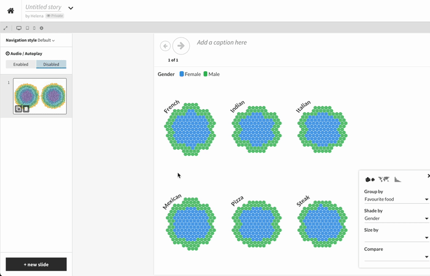Duplicate slide 1 using copy icon
430x276 pixels.
18,109
